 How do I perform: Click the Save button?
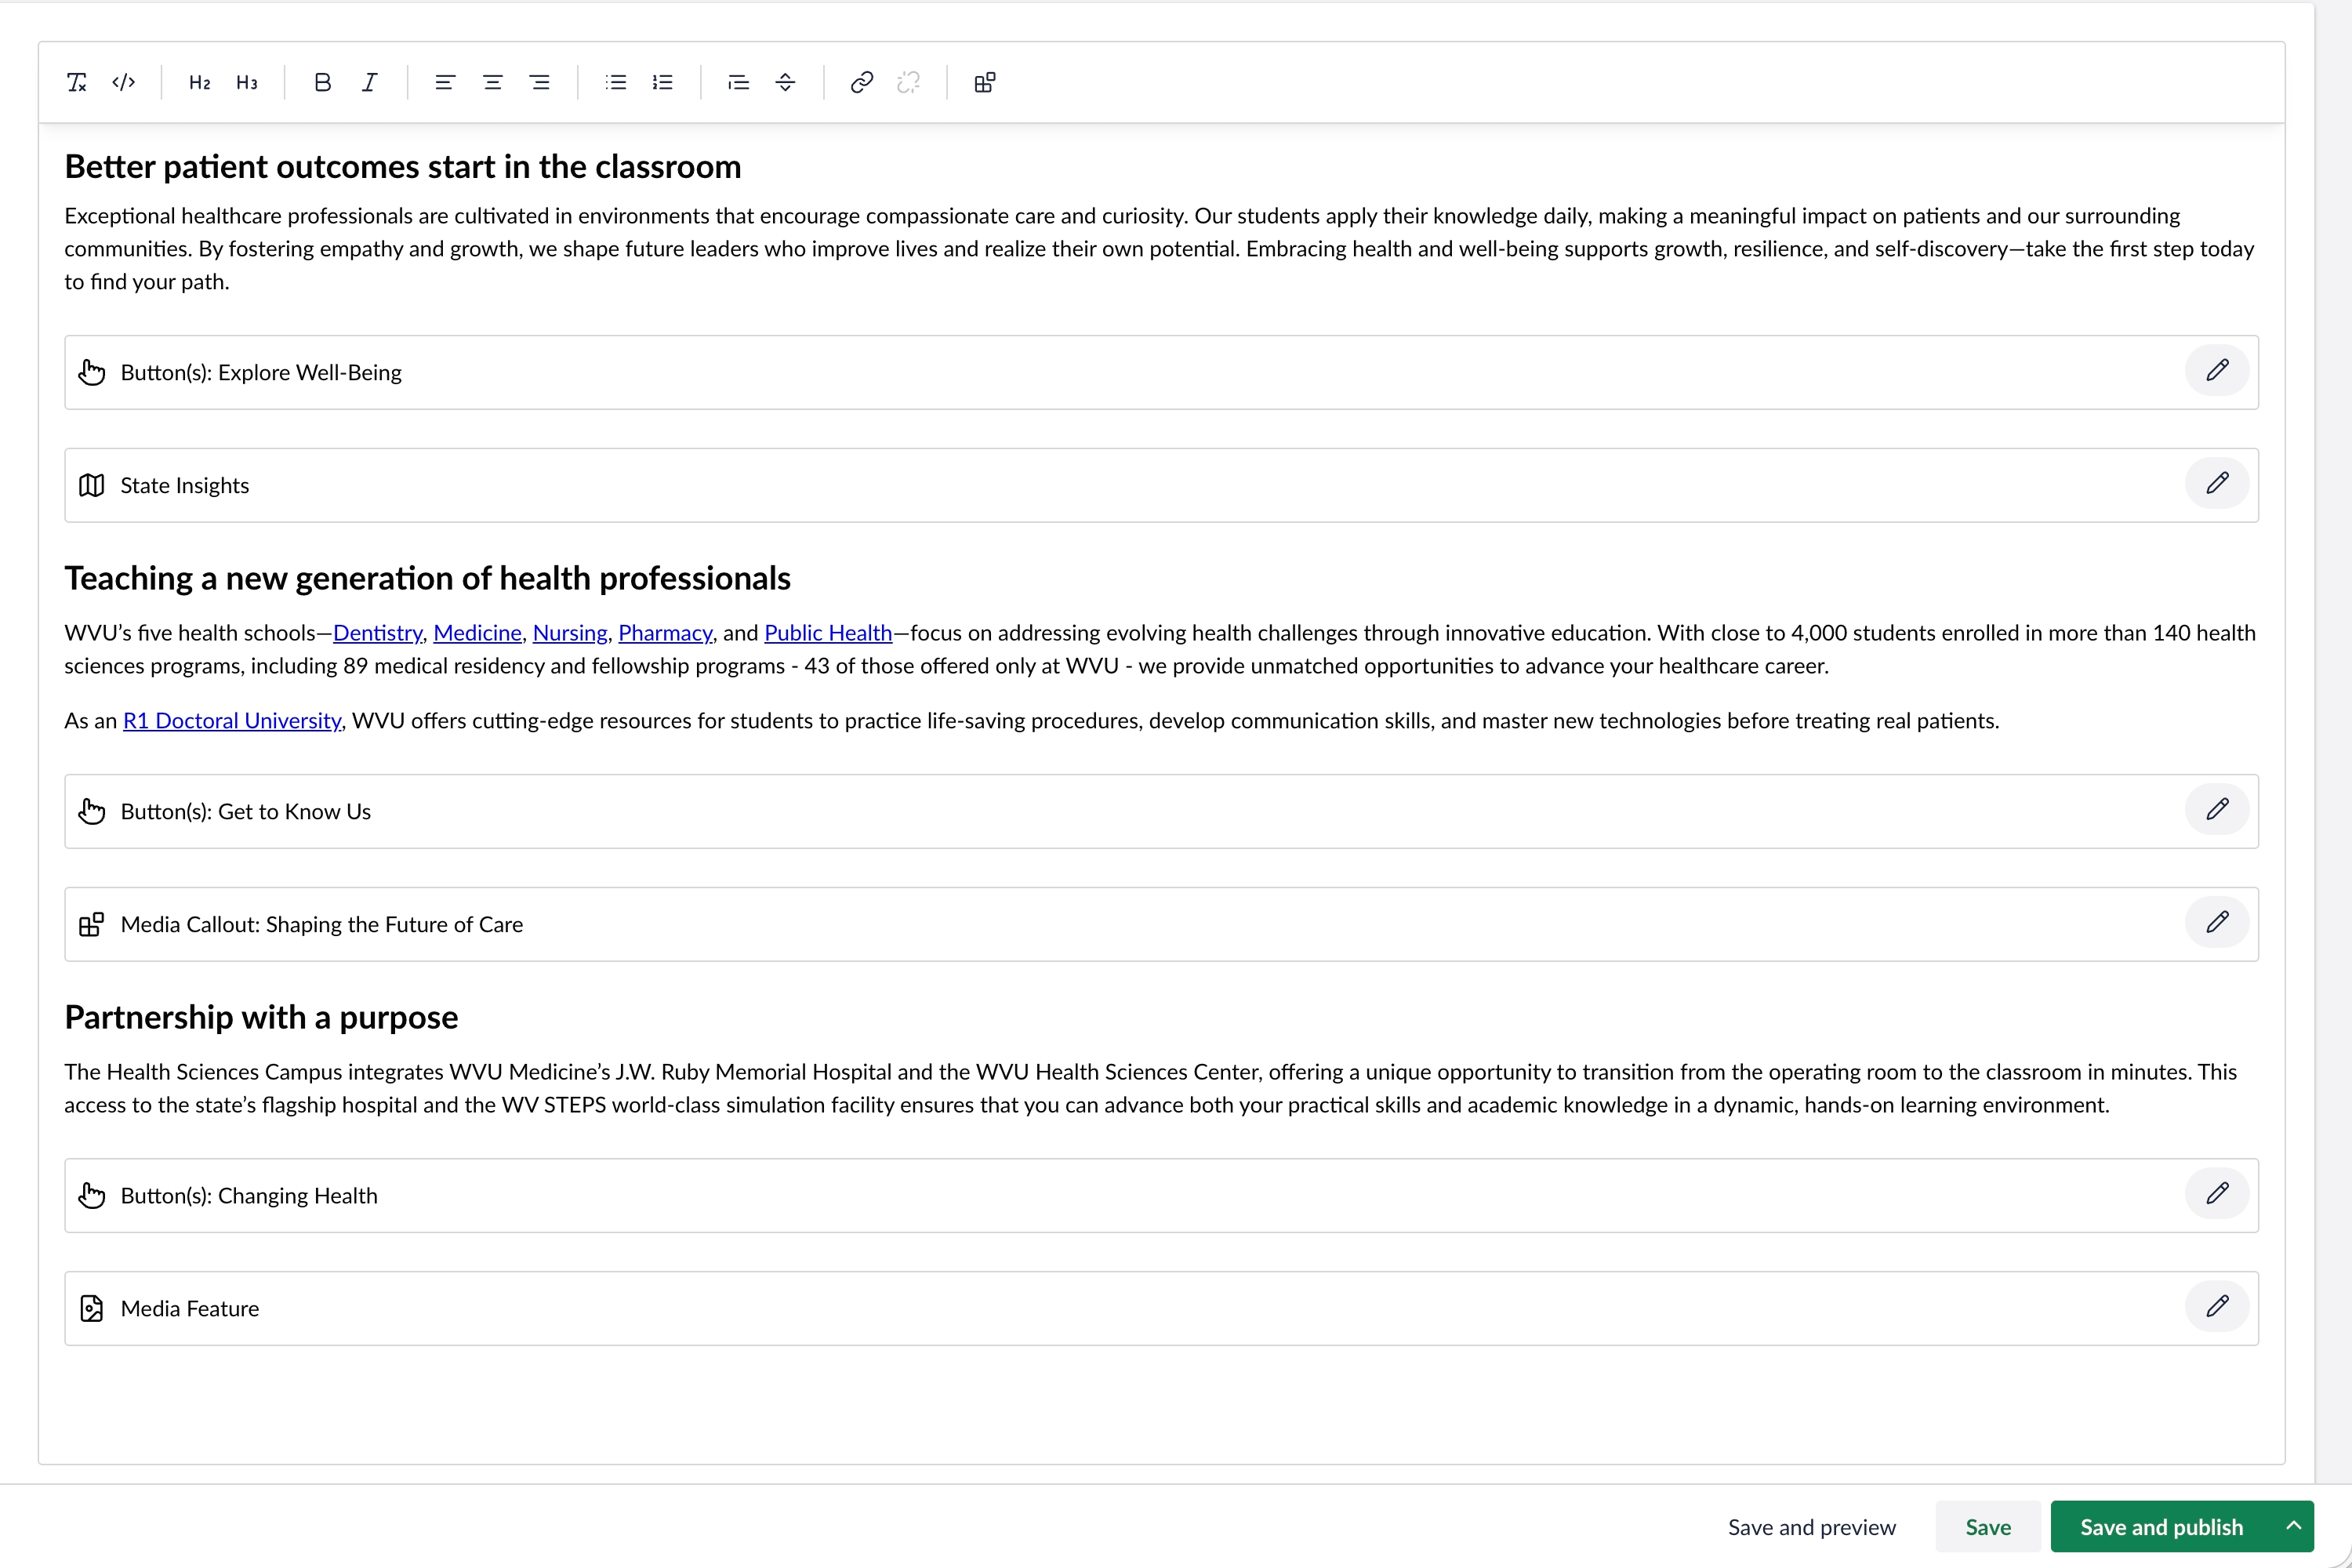1987,1527
